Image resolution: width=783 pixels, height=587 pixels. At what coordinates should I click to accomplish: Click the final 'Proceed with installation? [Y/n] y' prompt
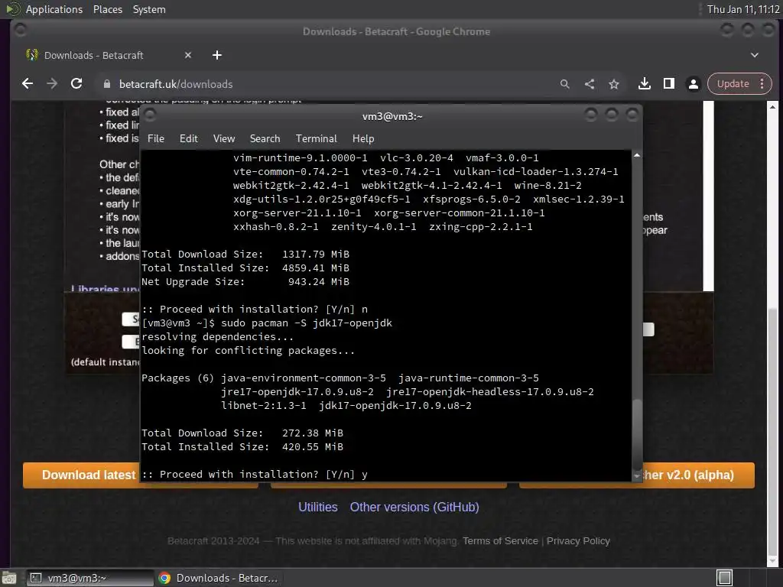coord(255,474)
